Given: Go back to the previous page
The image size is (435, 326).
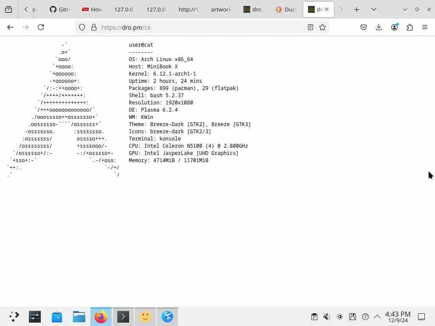Looking at the screenshot, I should click(10, 27).
